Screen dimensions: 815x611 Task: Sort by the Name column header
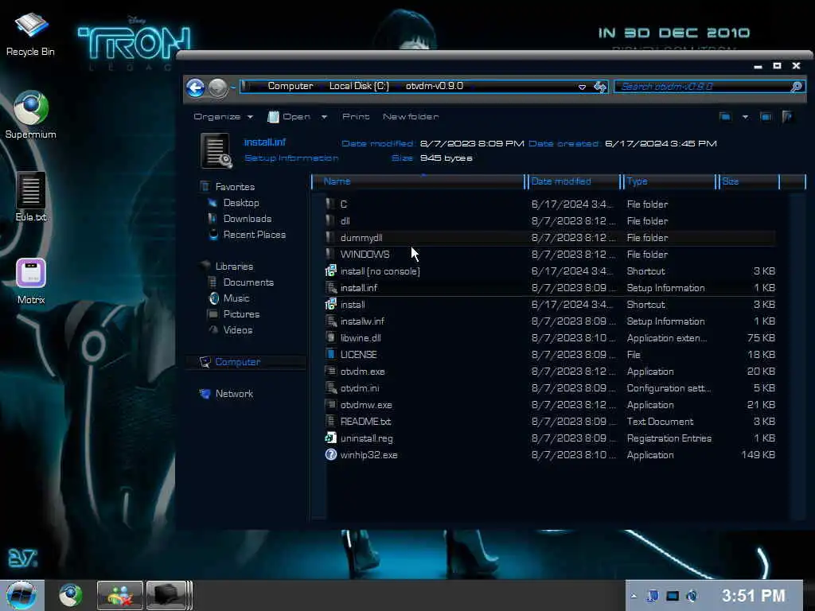click(x=419, y=181)
